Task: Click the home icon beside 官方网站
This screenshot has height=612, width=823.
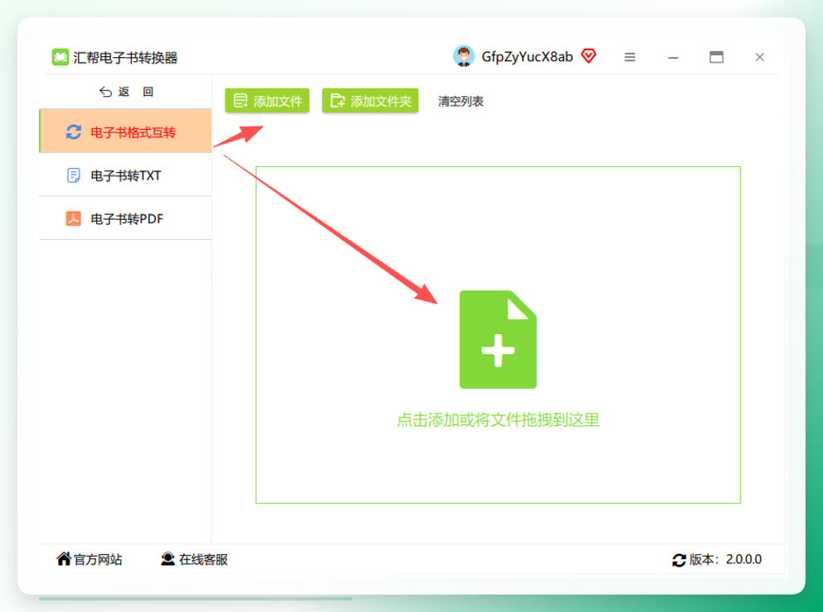Action: [x=64, y=558]
